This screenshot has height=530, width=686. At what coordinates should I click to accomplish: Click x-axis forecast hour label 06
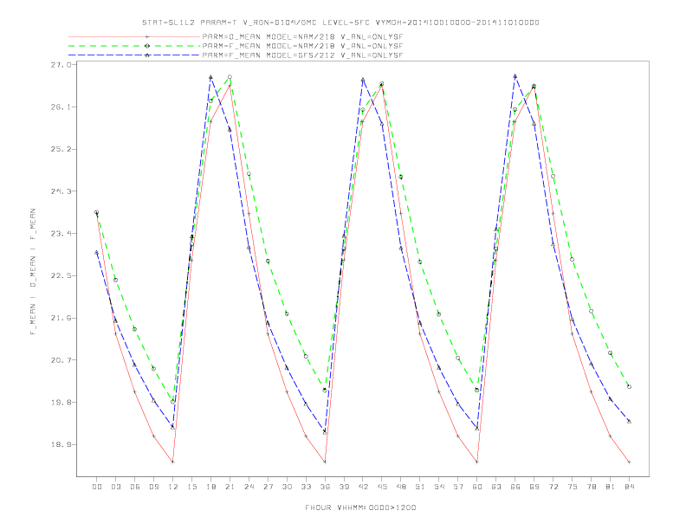click(135, 487)
